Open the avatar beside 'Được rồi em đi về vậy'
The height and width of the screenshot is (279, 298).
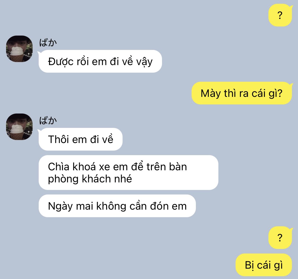[x=19, y=49]
